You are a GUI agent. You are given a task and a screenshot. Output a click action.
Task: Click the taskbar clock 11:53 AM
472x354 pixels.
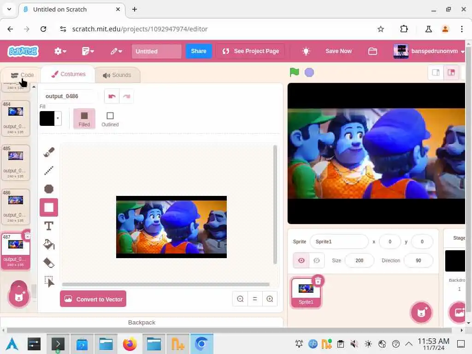click(x=433, y=344)
